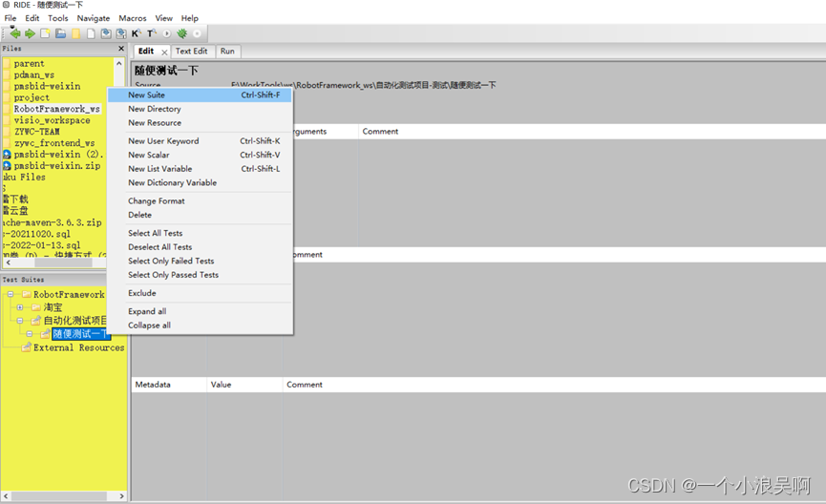Viewport: 826px width, 504px height.
Task: Close the Files panel with its X
Action: [x=121, y=49]
